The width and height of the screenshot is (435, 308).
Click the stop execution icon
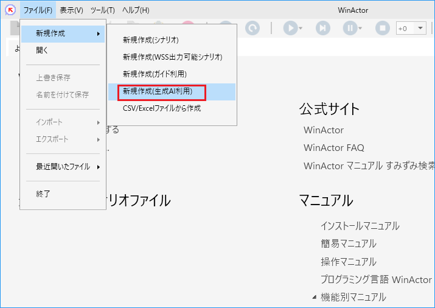(x=383, y=28)
